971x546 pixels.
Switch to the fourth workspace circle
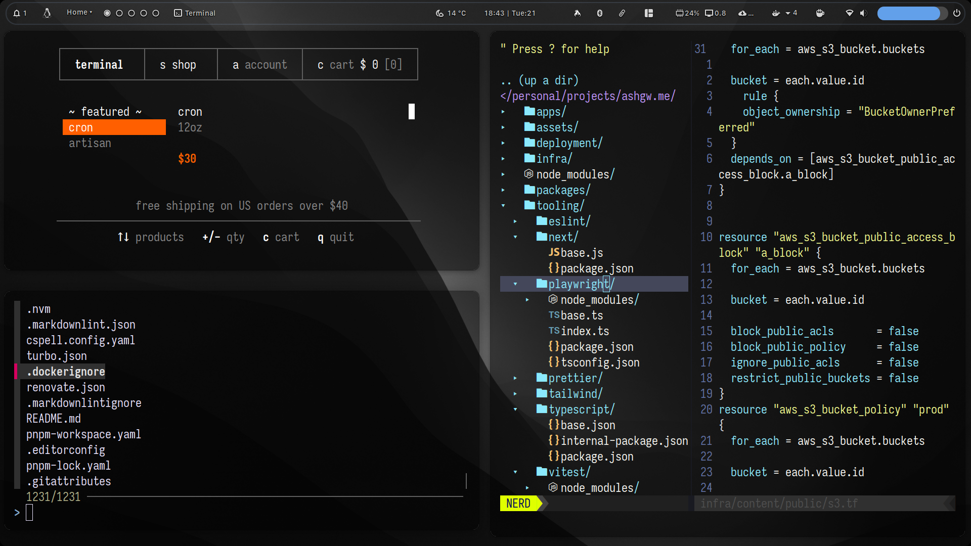pos(144,13)
